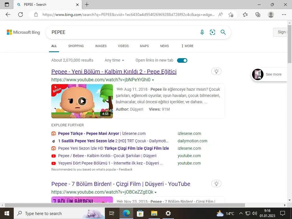This screenshot has height=219, width=292.
Task: Click the weather 14°C widget
Action: (225, 213)
